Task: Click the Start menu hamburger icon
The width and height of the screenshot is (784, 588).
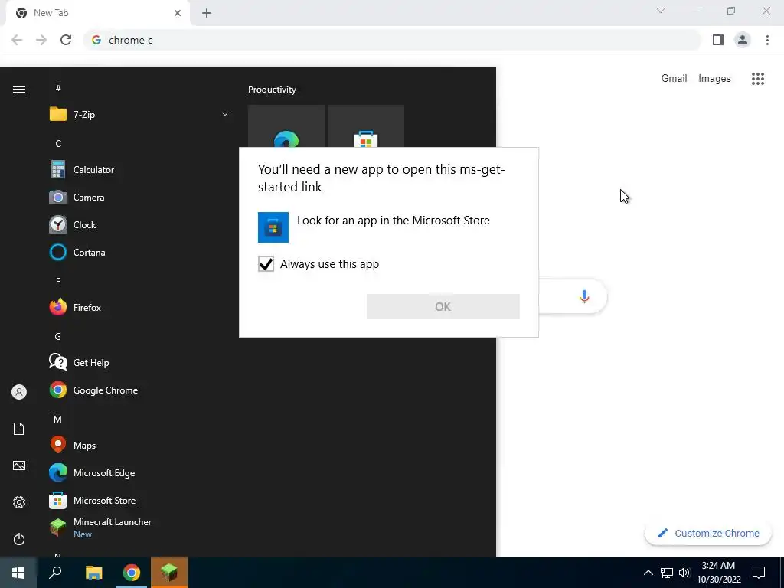Action: tap(19, 89)
